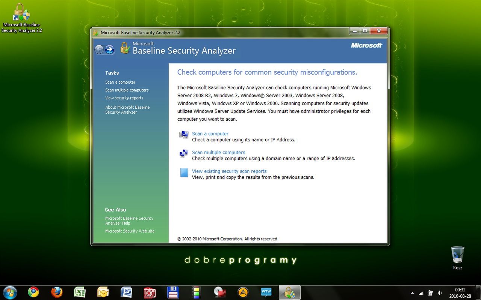The height and width of the screenshot is (300, 481).
Task: Open Microsoft Security Web site link
Action: pyautogui.click(x=130, y=231)
